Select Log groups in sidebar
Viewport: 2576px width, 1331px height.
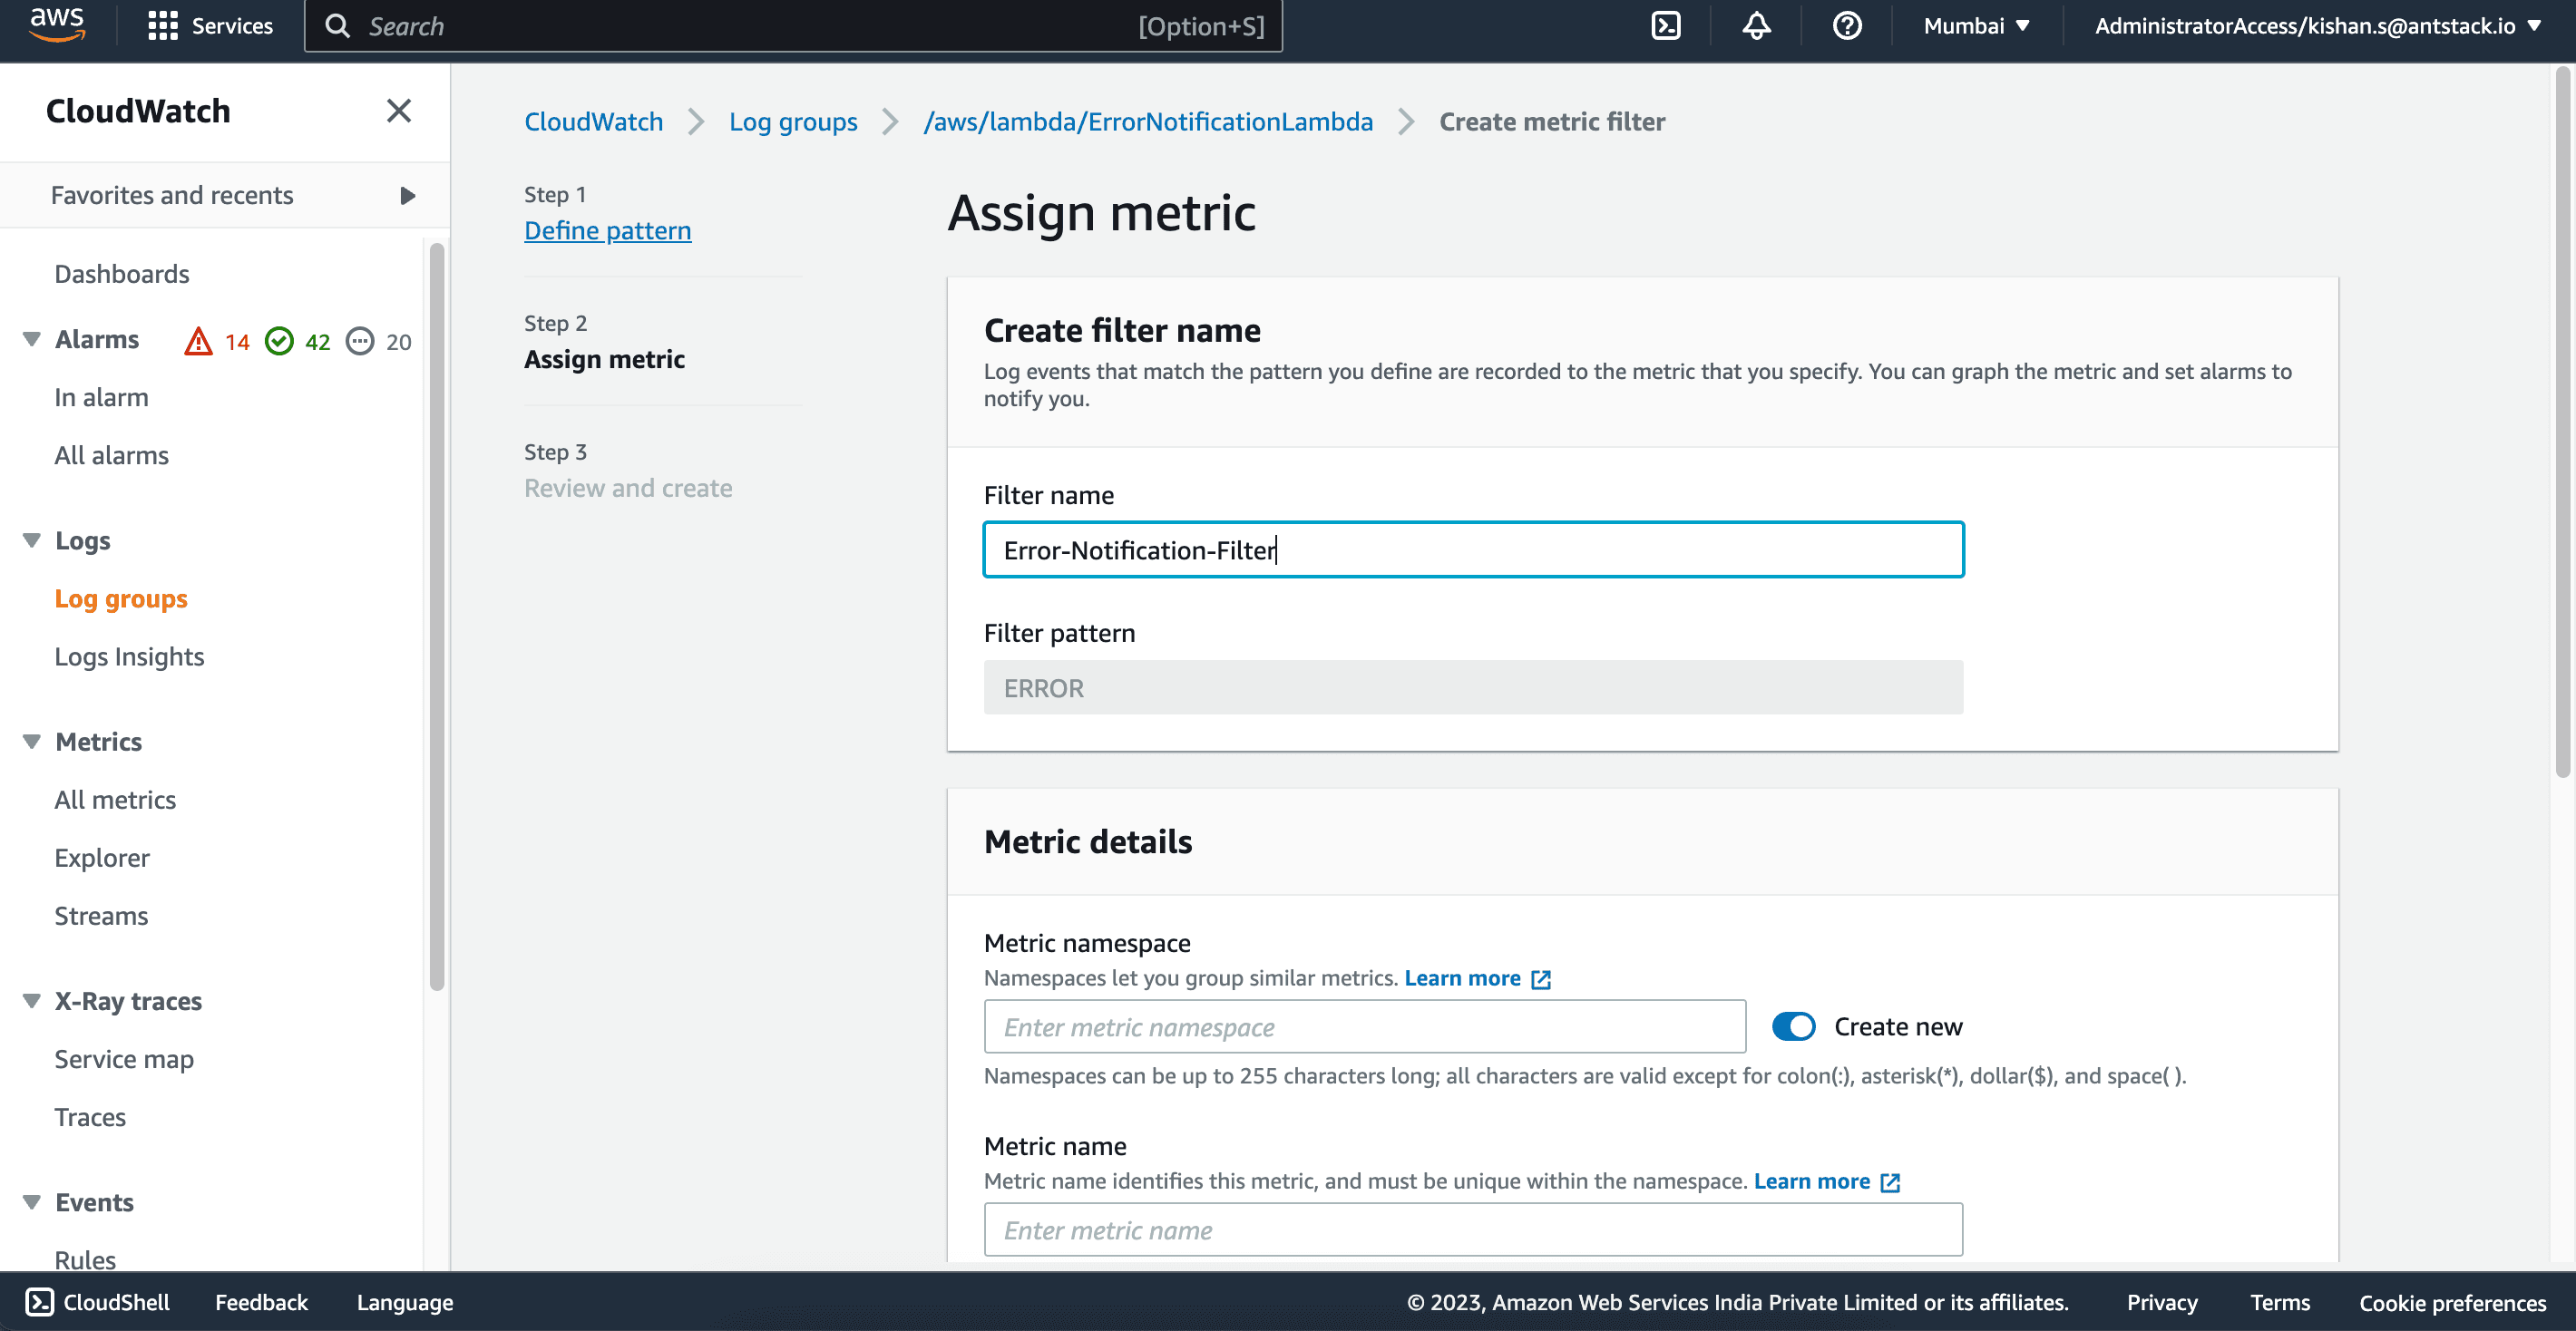click(x=121, y=598)
